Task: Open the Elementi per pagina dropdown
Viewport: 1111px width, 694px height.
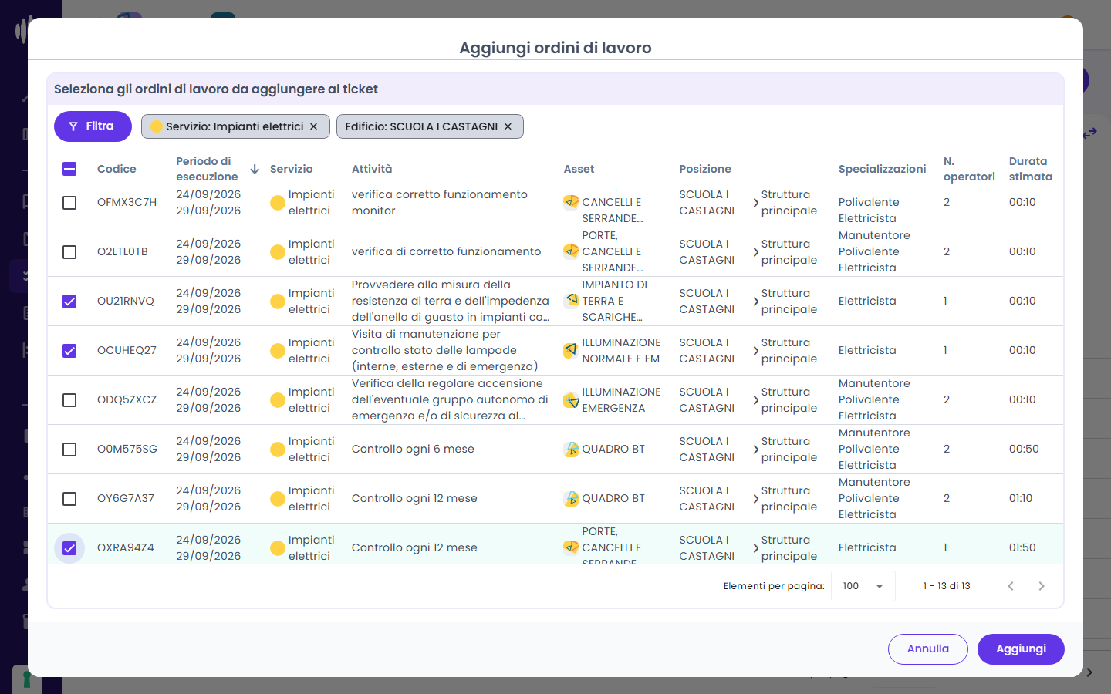Action: tap(863, 586)
